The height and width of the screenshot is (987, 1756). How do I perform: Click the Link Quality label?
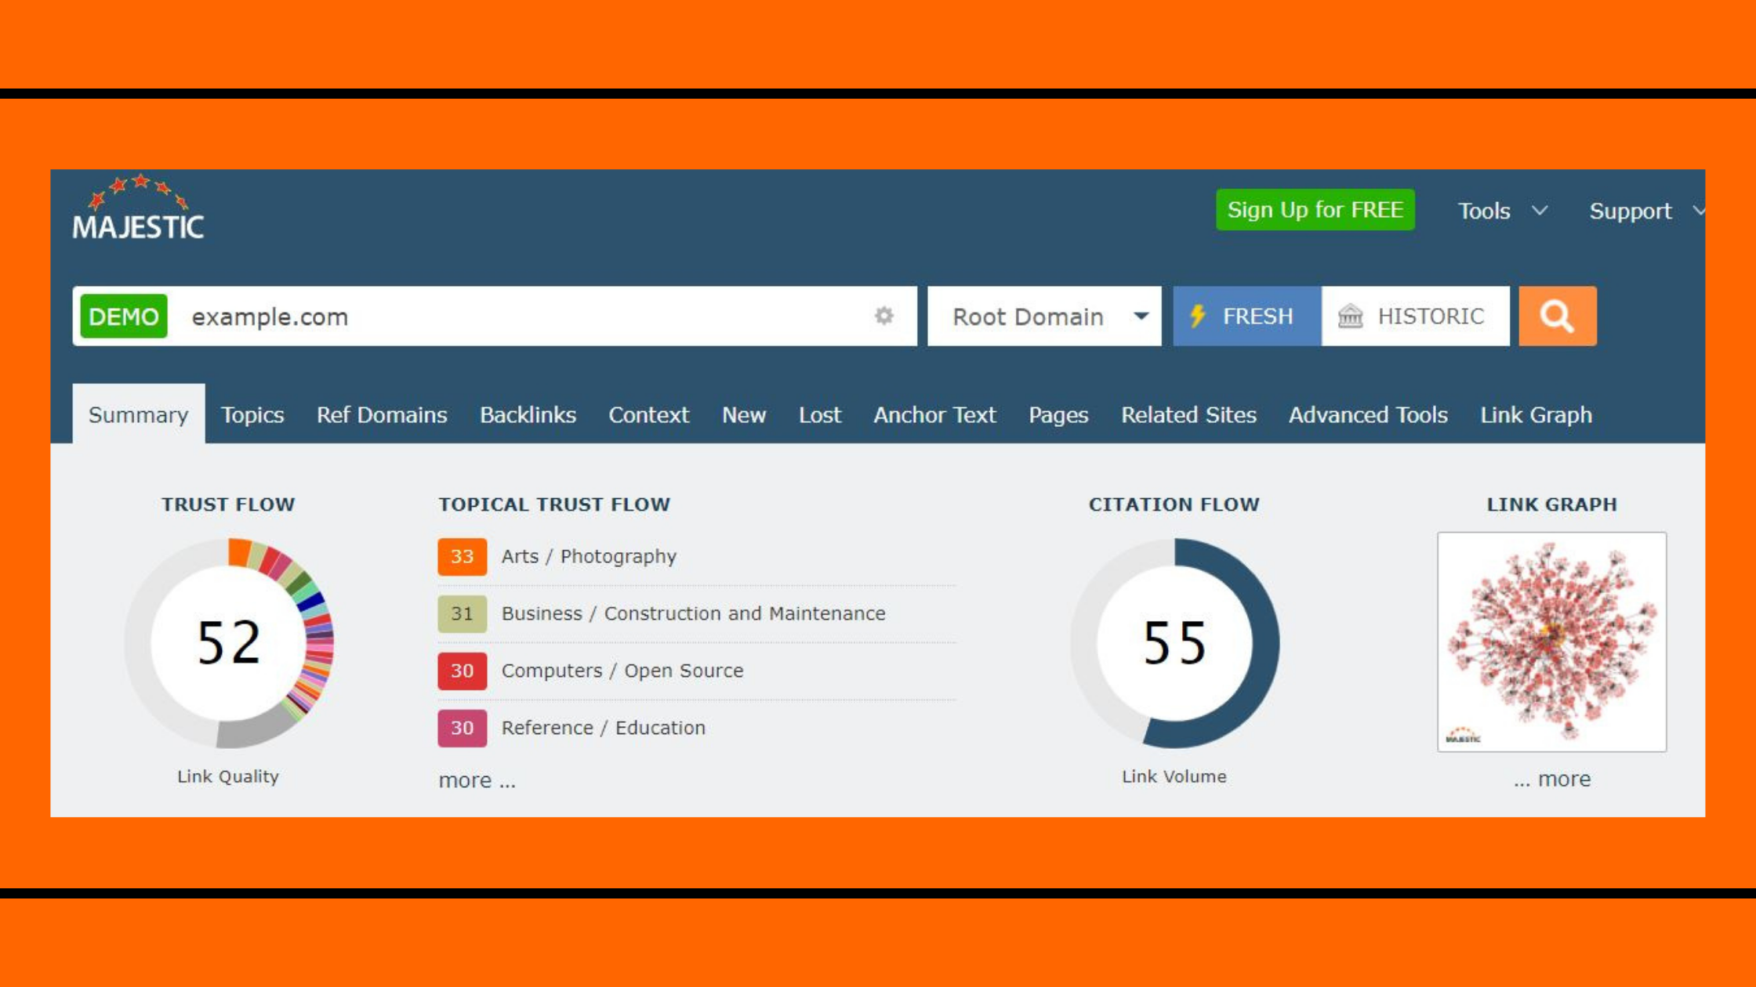click(228, 776)
